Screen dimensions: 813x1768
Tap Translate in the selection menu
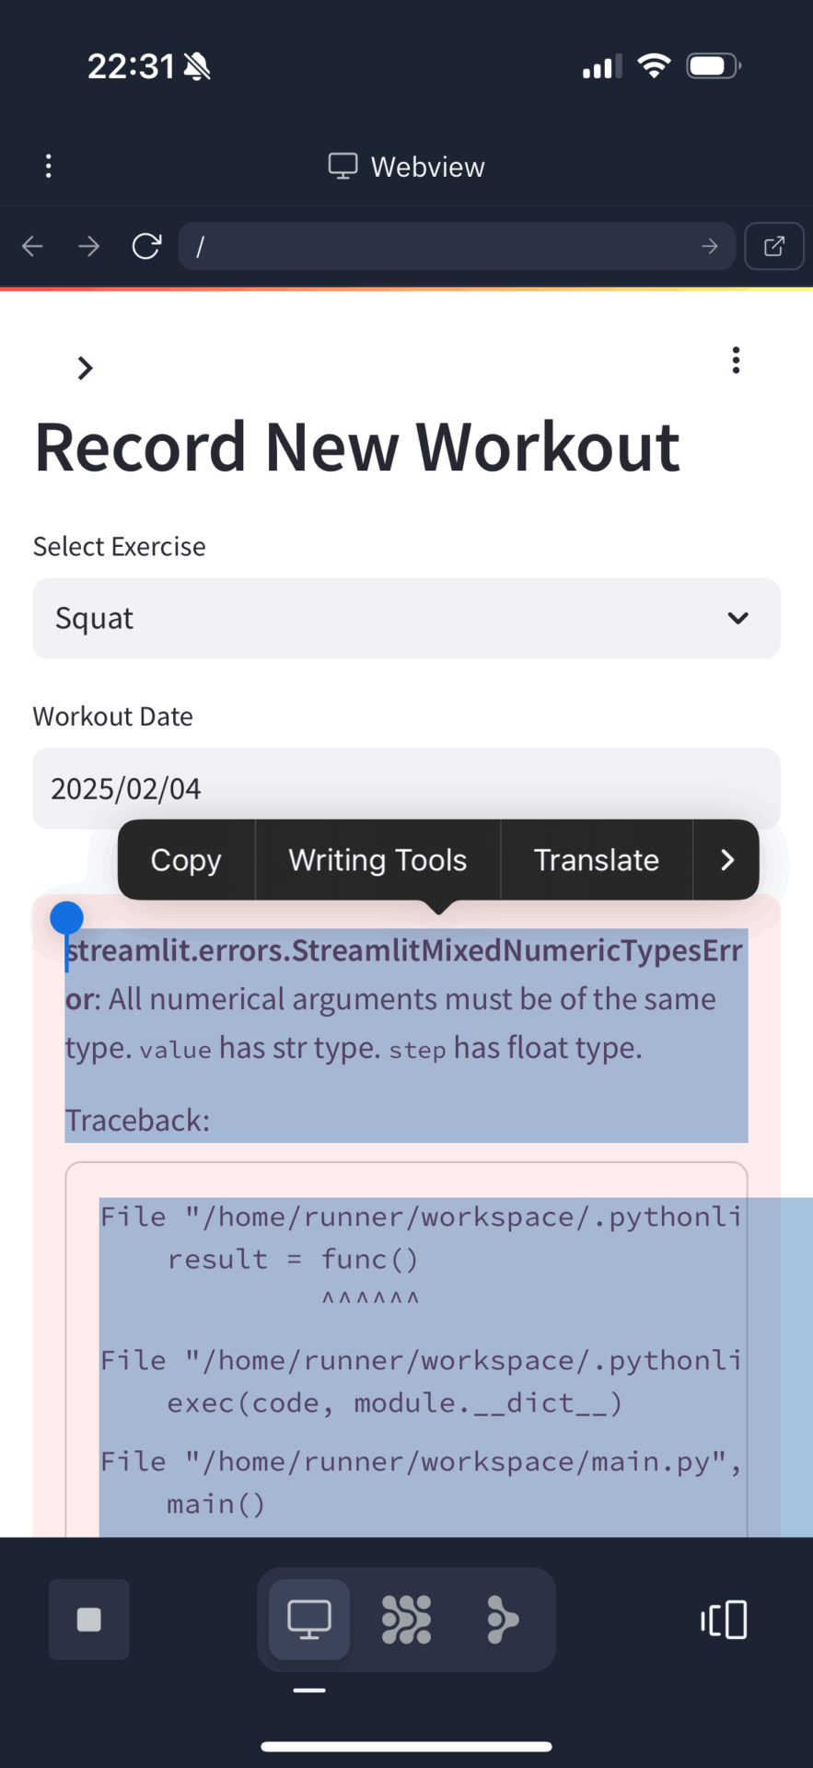(597, 860)
